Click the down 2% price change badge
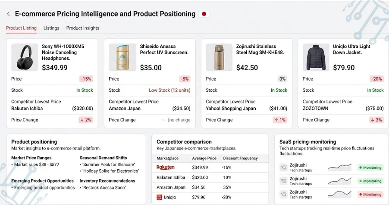The image size is (389, 205). tap(86, 120)
